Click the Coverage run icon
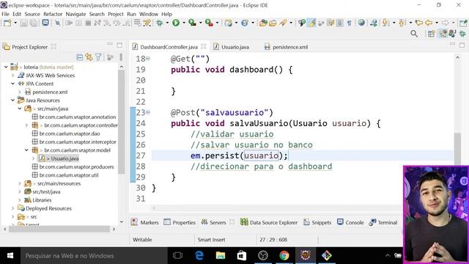469x264 pixels. point(192,23)
